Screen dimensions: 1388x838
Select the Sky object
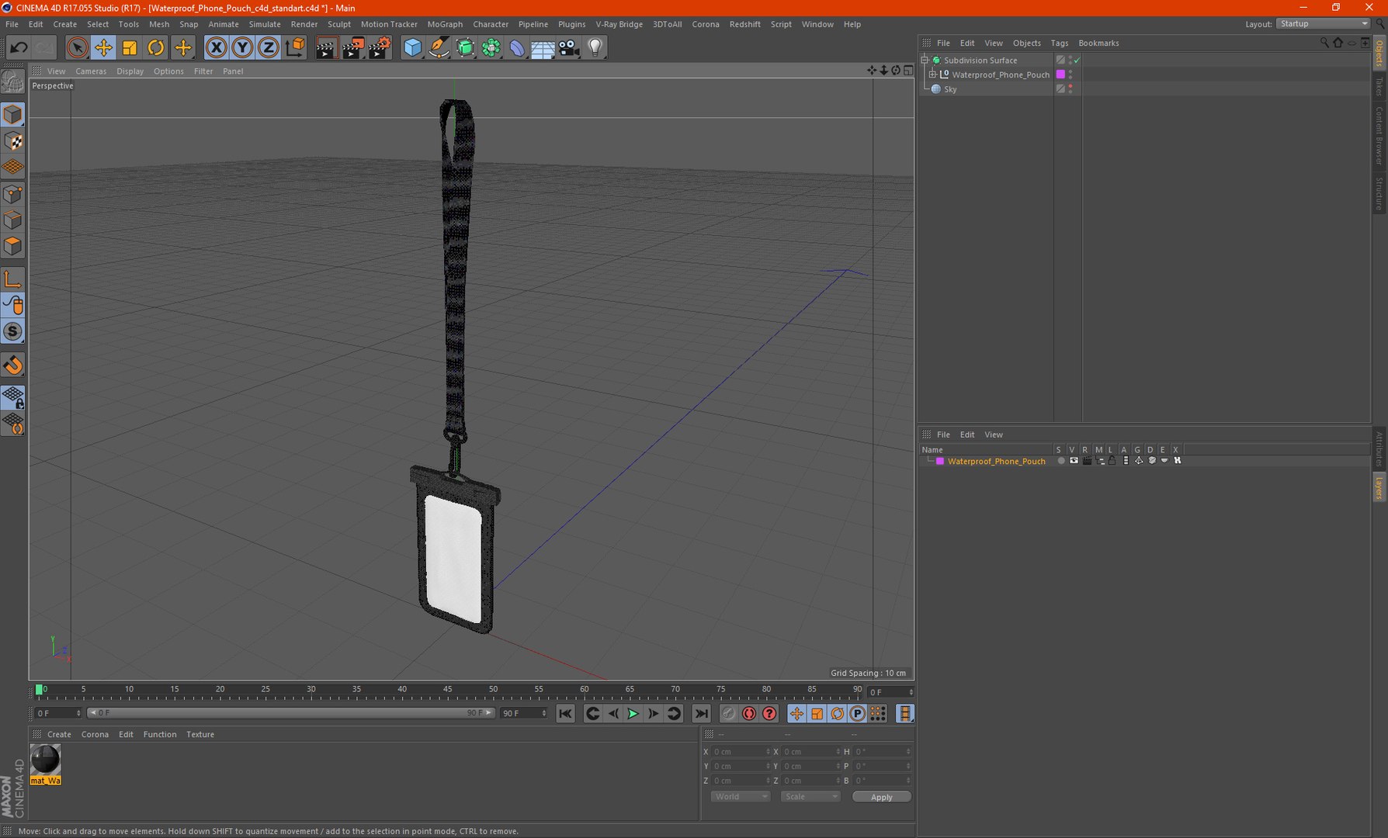click(950, 89)
